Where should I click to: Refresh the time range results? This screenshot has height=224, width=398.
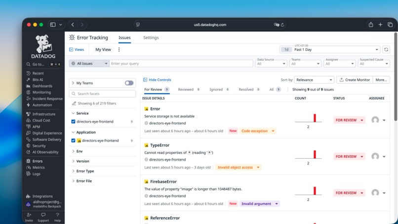[x=386, y=49]
